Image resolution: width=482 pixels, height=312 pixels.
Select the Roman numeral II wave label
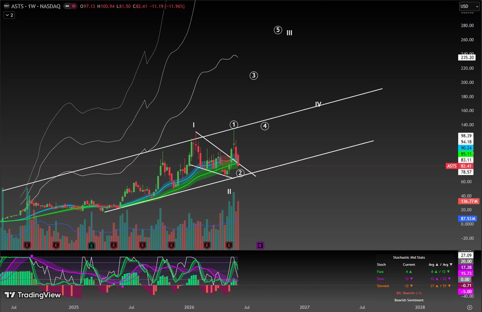click(229, 192)
